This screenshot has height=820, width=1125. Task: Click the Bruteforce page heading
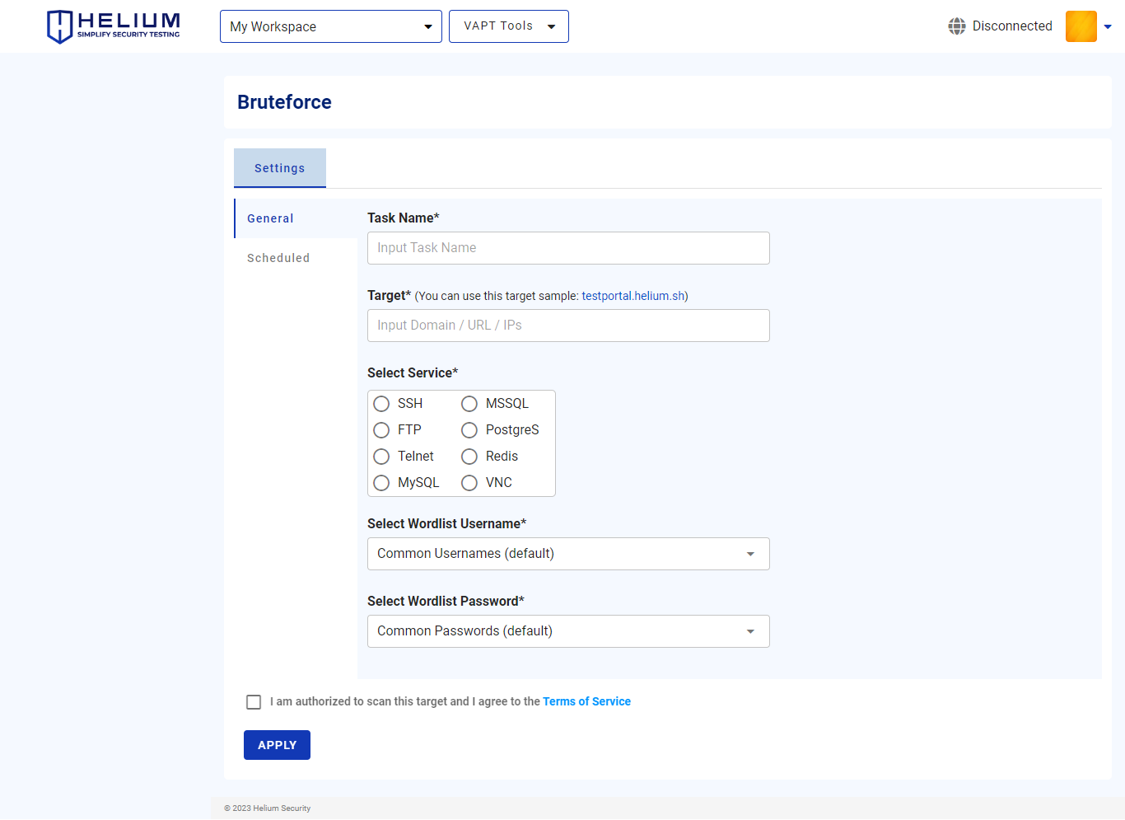click(x=284, y=102)
